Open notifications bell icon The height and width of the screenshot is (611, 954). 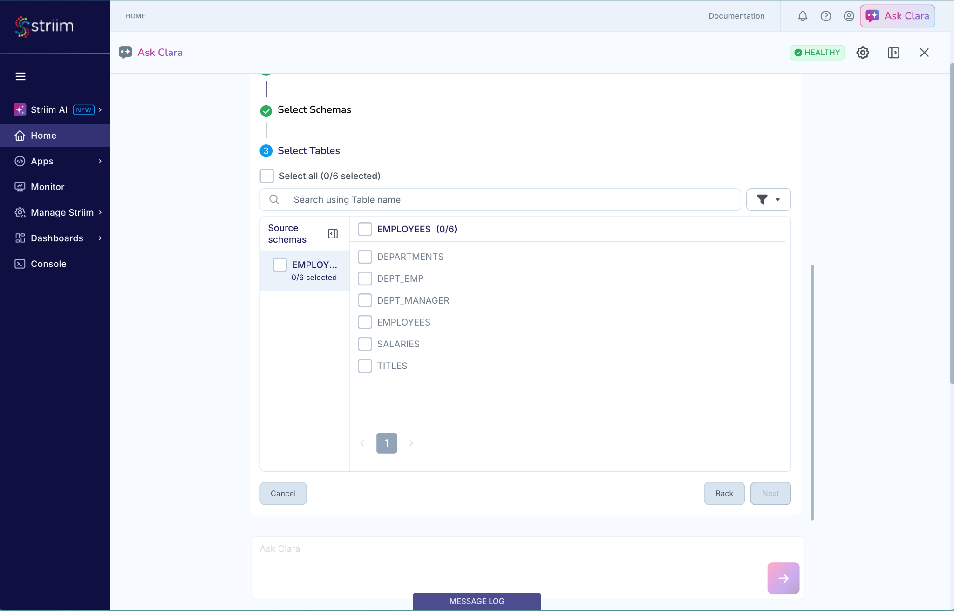[x=803, y=16]
